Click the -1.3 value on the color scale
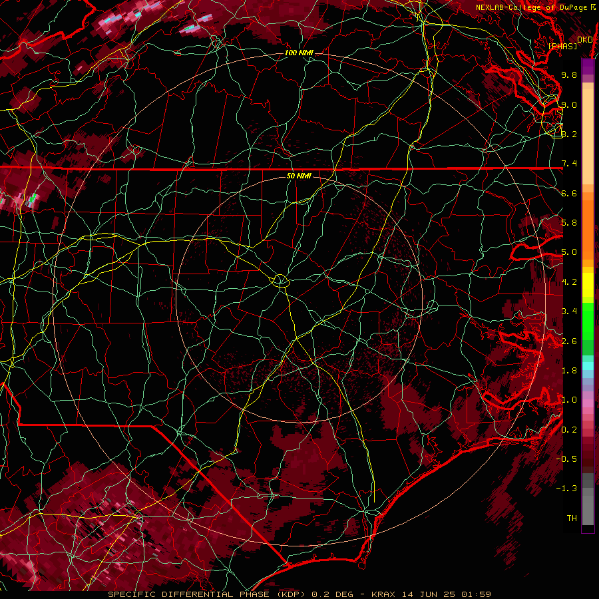This screenshot has width=599, height=599. click(566, 489)
